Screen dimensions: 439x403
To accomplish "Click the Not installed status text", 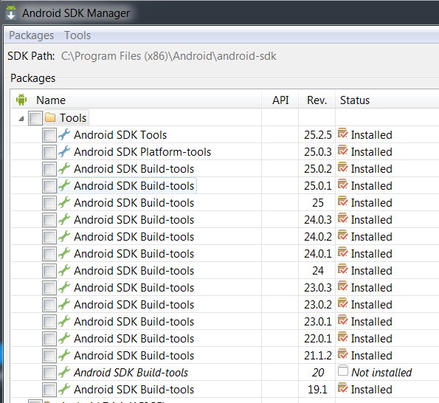I will [x=381, y=373].
